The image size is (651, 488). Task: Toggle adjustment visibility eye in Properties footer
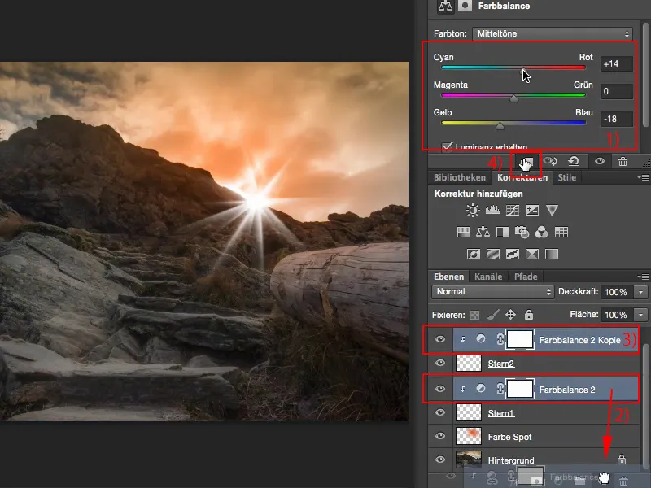600,161
